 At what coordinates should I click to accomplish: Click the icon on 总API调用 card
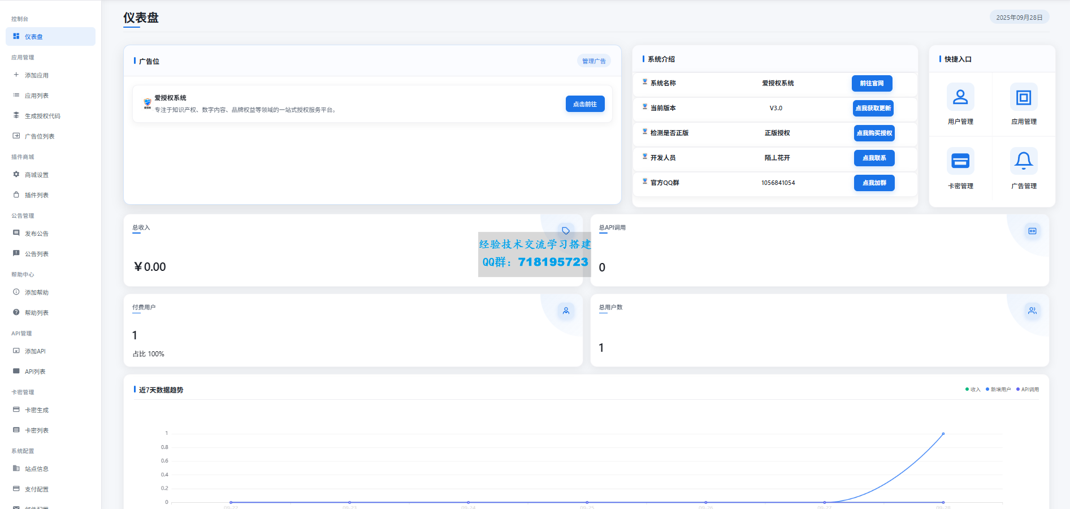[1032, 231]
